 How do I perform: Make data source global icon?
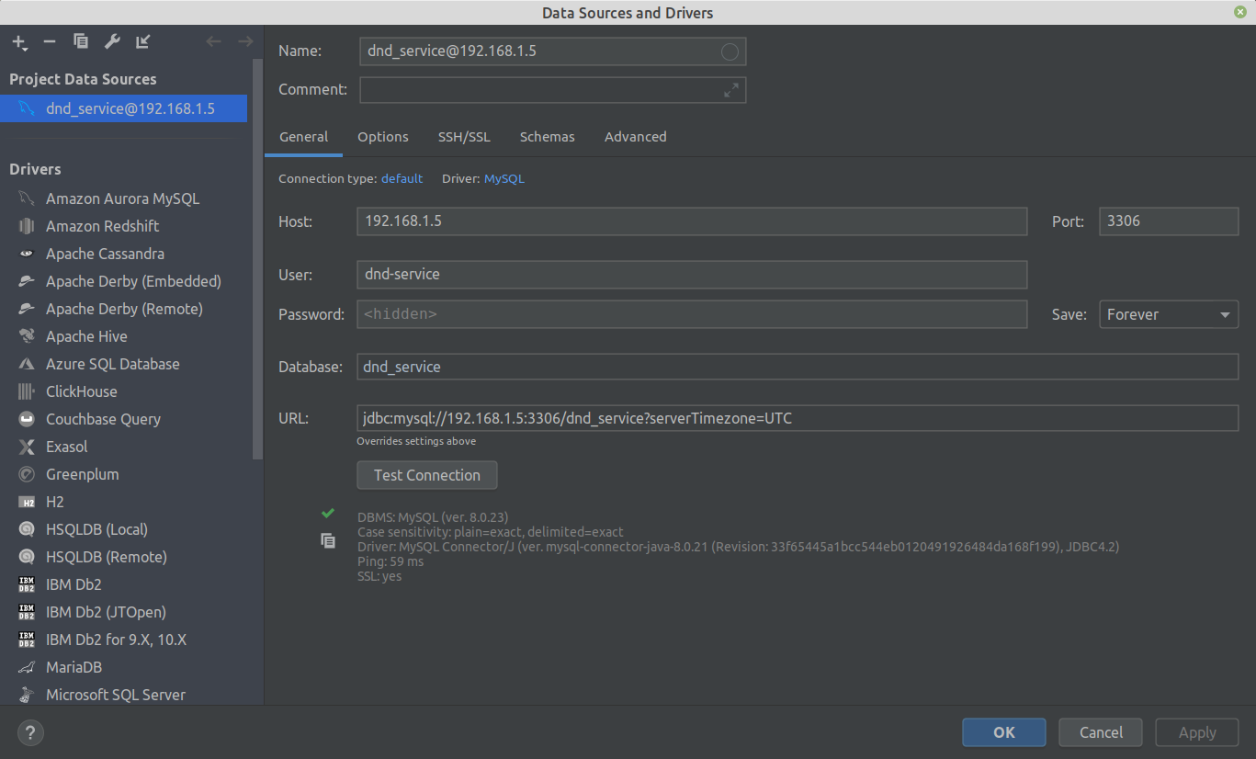[142, 41]
